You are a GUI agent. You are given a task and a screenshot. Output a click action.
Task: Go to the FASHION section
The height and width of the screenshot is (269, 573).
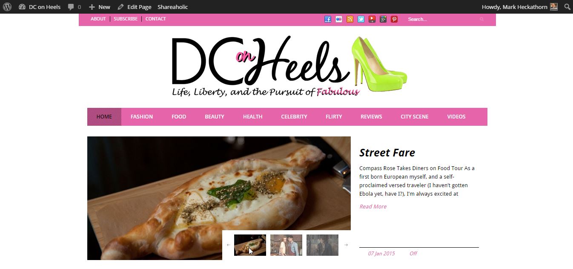click(142, 117)
